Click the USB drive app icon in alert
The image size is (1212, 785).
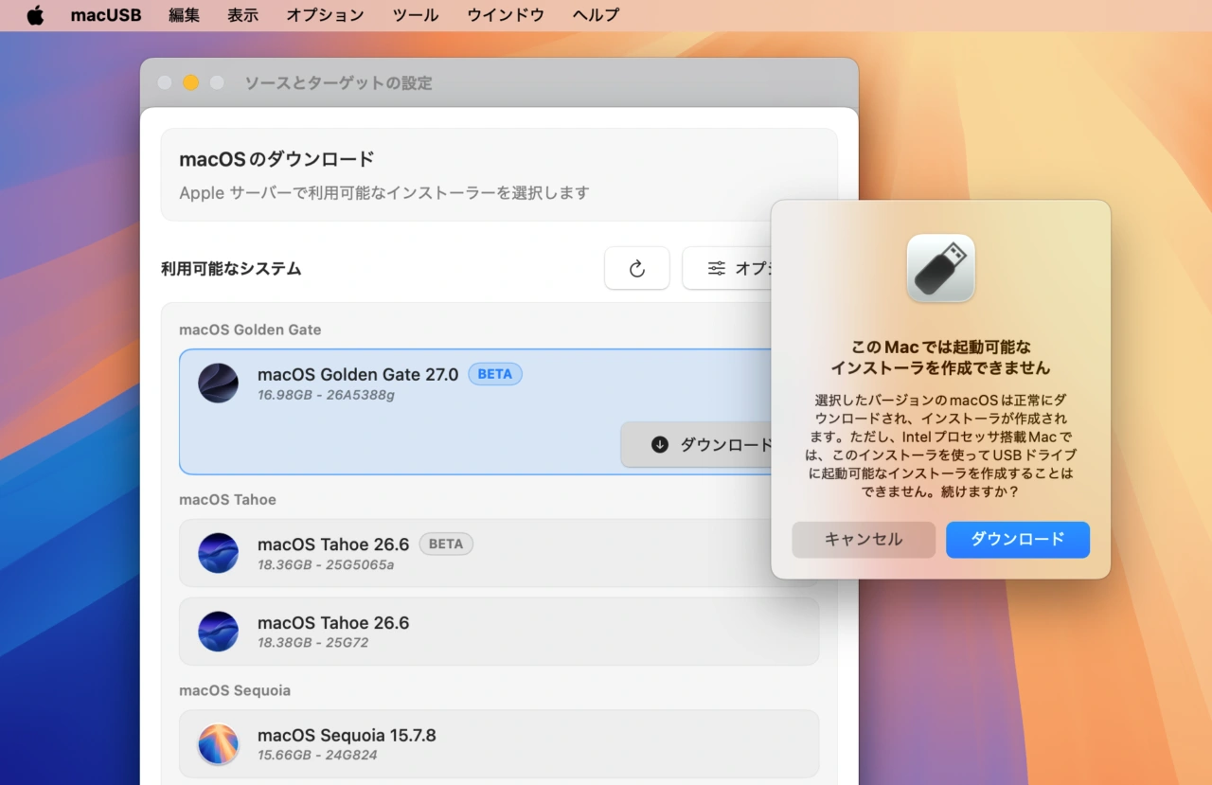click(x=940, y=268)
